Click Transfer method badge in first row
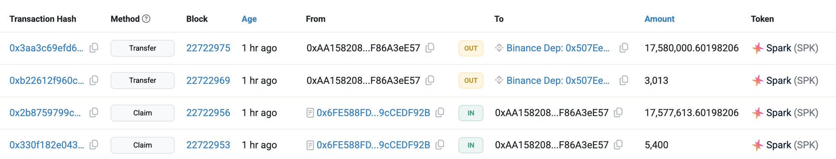836x159 pixels. coord(143,48)
